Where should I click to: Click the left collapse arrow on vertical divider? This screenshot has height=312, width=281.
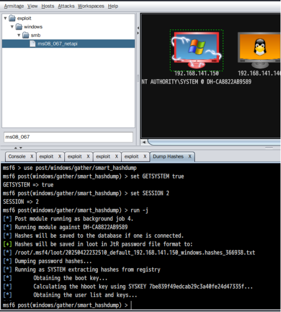tap(138, 28)
